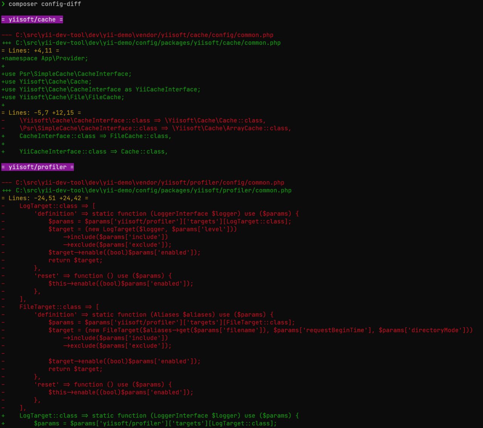Screen dimensions: 483x428
Task: Click the last added green $params line
Action: tap(139, 423)
